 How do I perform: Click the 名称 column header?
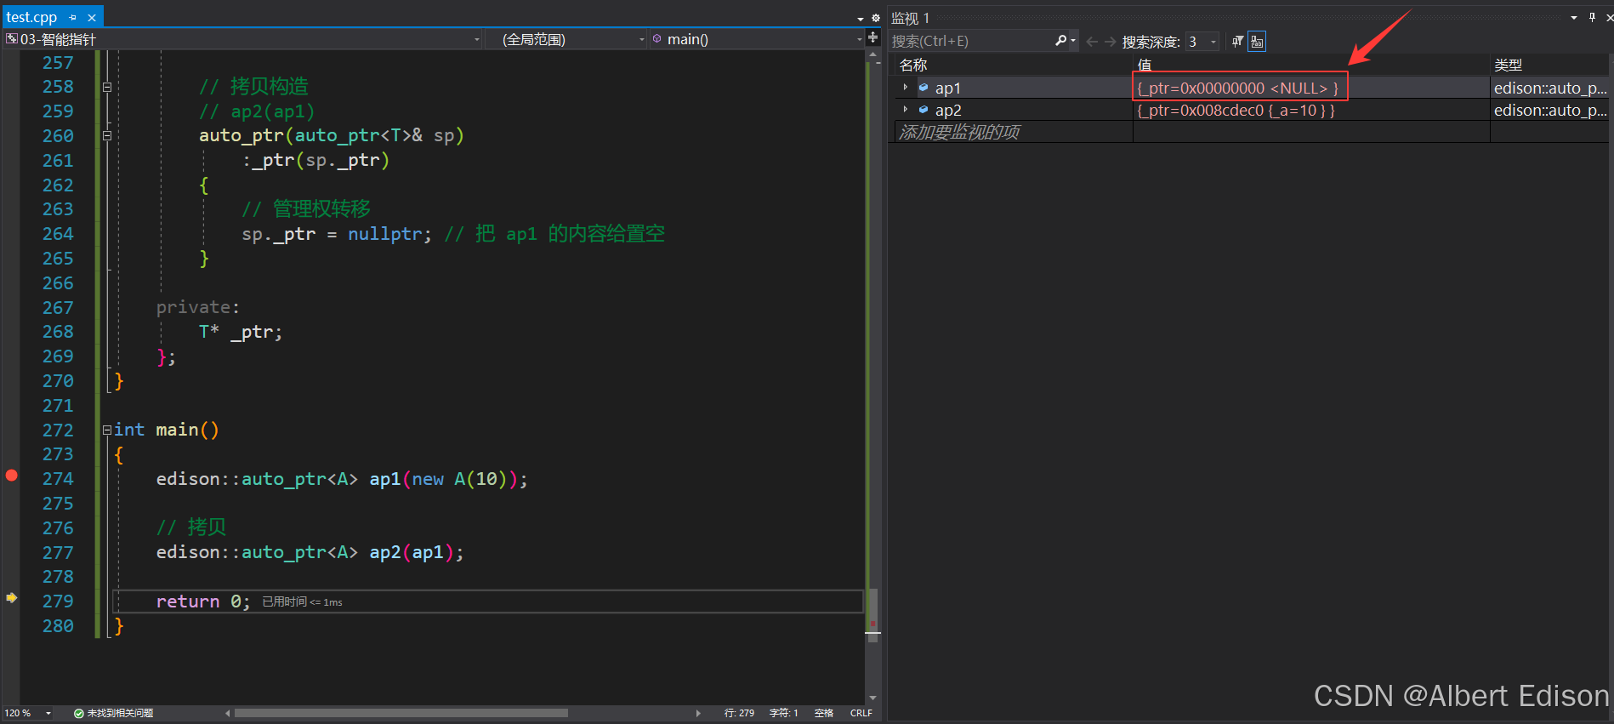click(x=913, y=65)
